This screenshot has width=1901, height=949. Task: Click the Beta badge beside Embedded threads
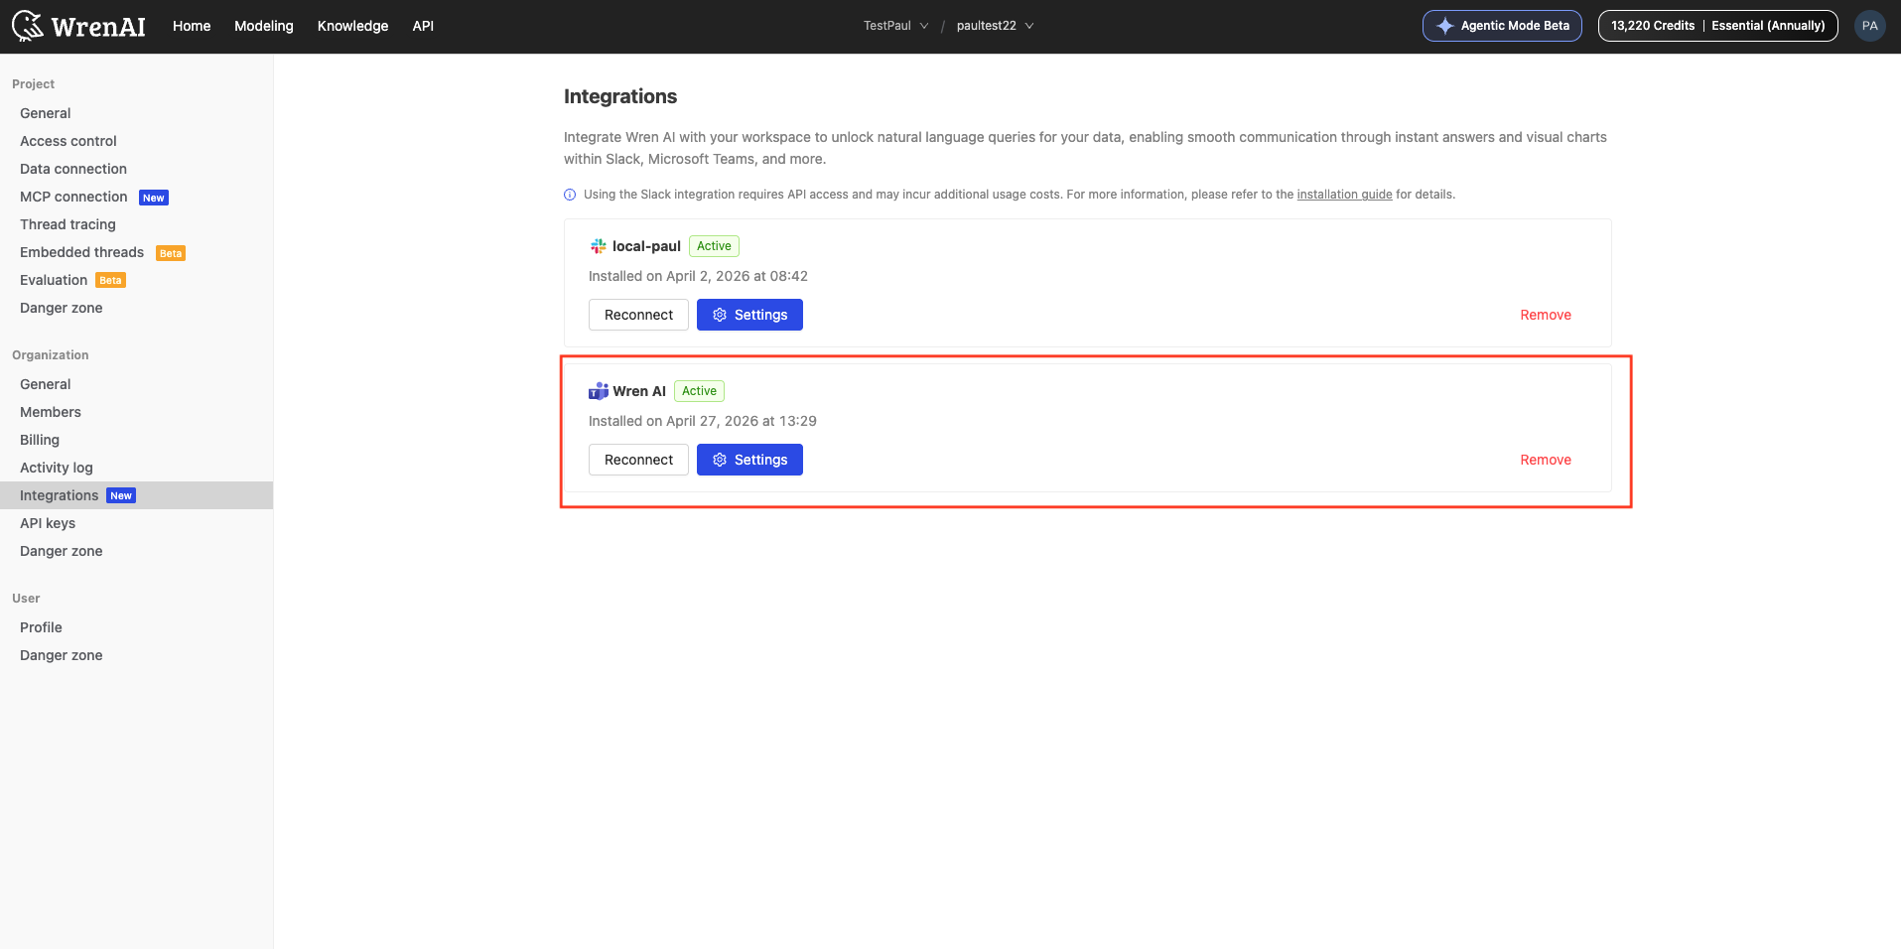coord(171,253)
